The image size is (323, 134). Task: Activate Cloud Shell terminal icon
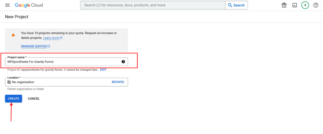[x=295, y=5]
